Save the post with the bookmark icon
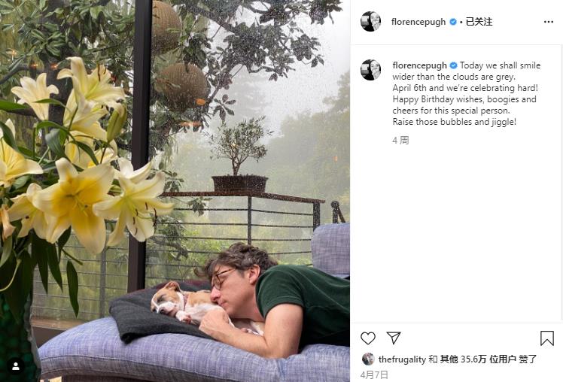Image resolution: width=563 pixels, height=382 pixels. pos(547,338)
